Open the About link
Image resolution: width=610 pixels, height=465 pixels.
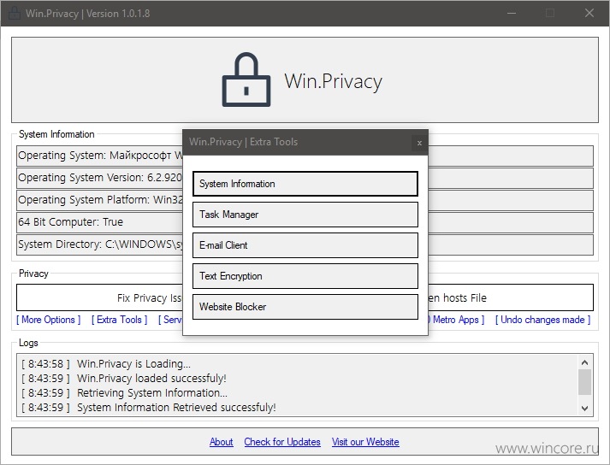coord(221,442)
